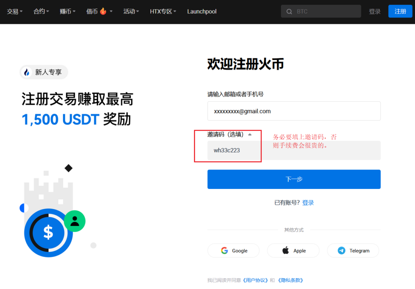Viewport: 415px width, 289px height.
Task: Click the Telegram paper plane icon
Action: pyautogui.click(x=341, y=250)
